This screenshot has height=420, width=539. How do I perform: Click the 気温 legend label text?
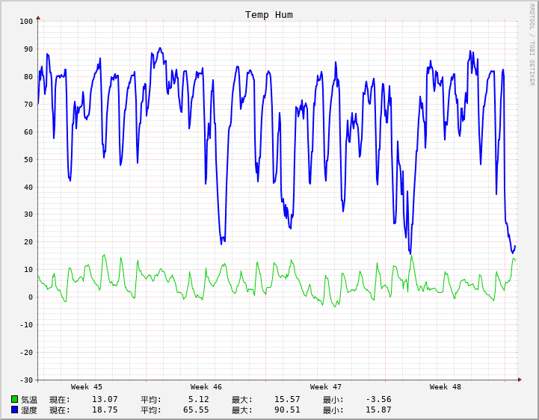point(29,400)
